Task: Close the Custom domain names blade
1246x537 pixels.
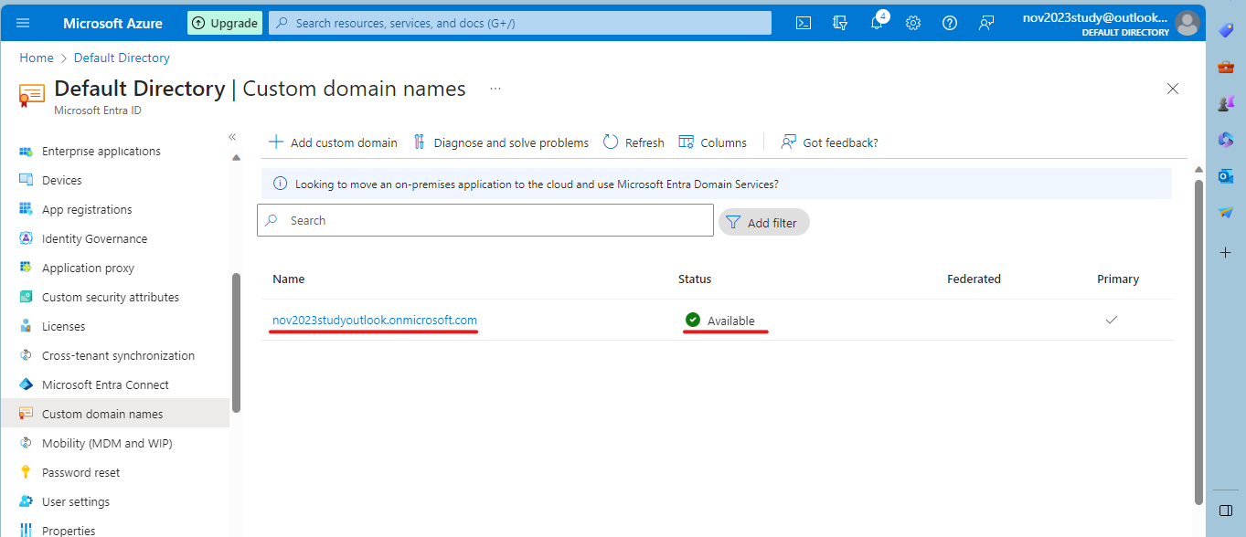Action: point(1173,89)
